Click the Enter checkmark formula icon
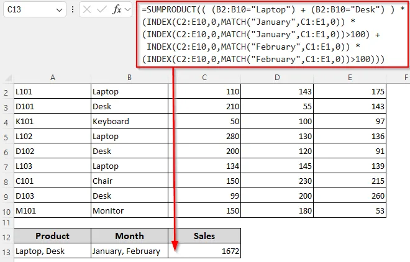 (101, 10)
